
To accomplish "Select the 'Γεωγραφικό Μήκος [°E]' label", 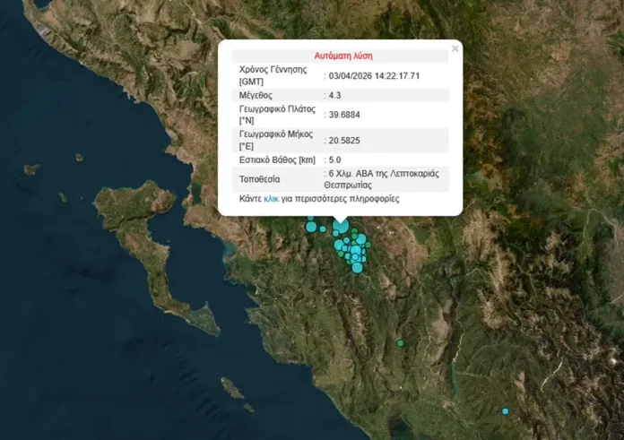I will [276, 141].
